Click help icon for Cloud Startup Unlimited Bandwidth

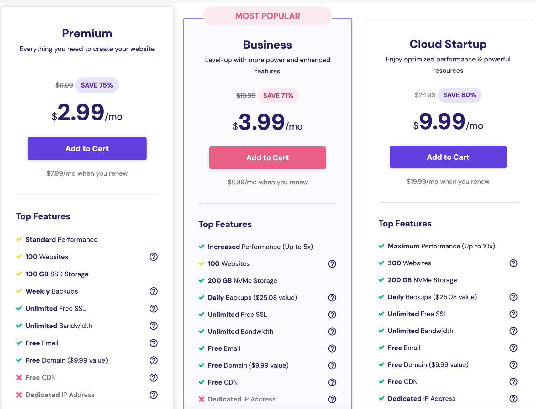point(513,331)
